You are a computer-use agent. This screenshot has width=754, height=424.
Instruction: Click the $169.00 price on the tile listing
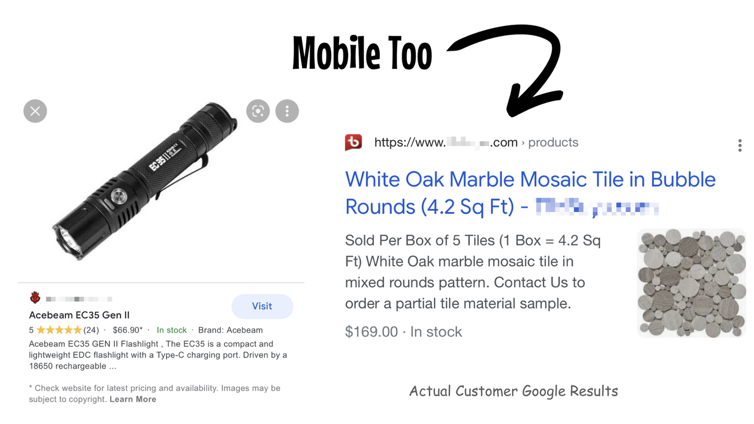click(371, 332)
